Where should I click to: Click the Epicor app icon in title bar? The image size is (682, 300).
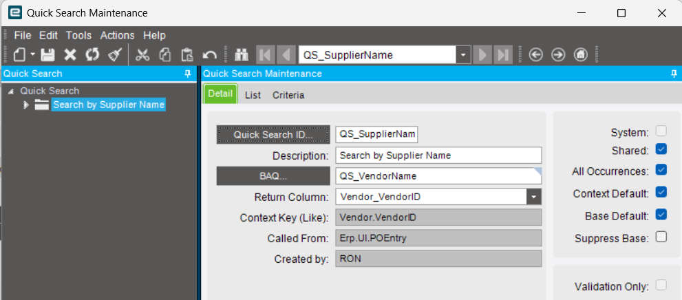[x=15, y=12]
